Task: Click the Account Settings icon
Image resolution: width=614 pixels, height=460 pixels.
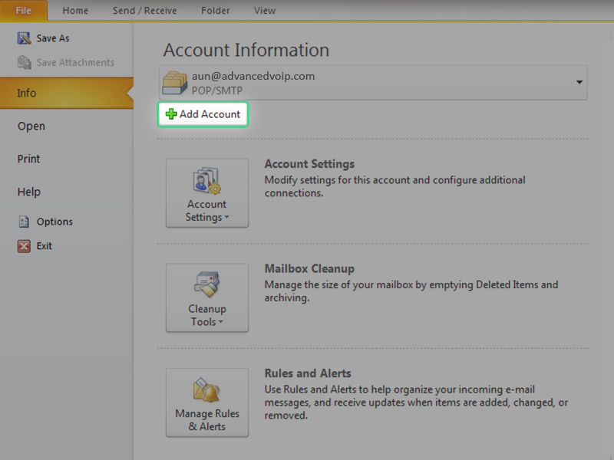Action: point(206,181)
